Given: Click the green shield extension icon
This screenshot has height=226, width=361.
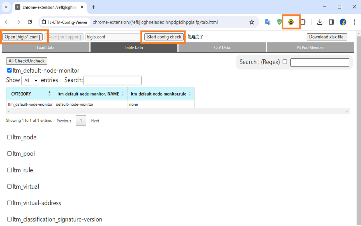Looking at the screenshot, I should click(x=279, y=22).
